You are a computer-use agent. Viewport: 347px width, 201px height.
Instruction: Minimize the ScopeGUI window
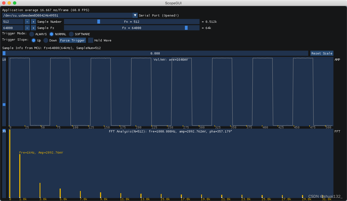click(9, 3)
